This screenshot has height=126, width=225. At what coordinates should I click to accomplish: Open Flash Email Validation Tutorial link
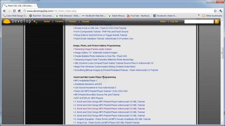[x=104, y=38]
